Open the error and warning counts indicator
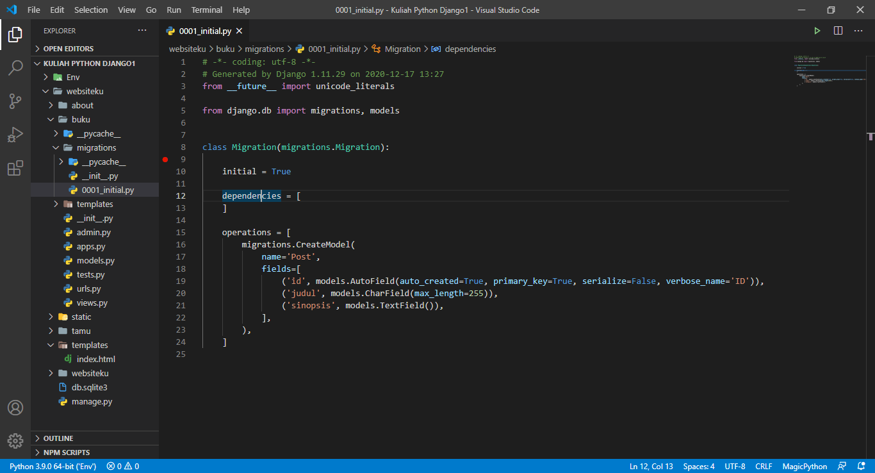This screenshot has width=875, height=473. pos(122,466)
